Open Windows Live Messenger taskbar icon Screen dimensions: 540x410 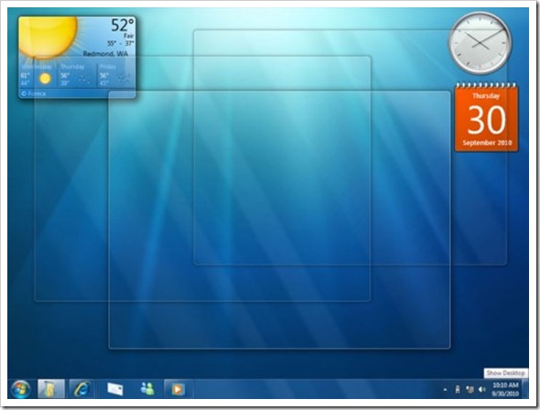pos(147,389)
